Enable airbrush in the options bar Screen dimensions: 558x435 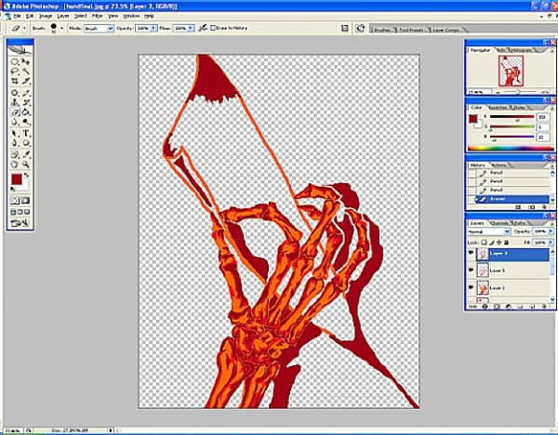click(x=203, y=28)
